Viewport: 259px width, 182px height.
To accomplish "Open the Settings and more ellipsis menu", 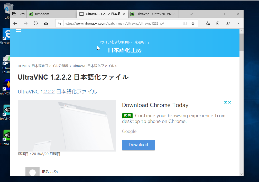I will tap(238, 24).
